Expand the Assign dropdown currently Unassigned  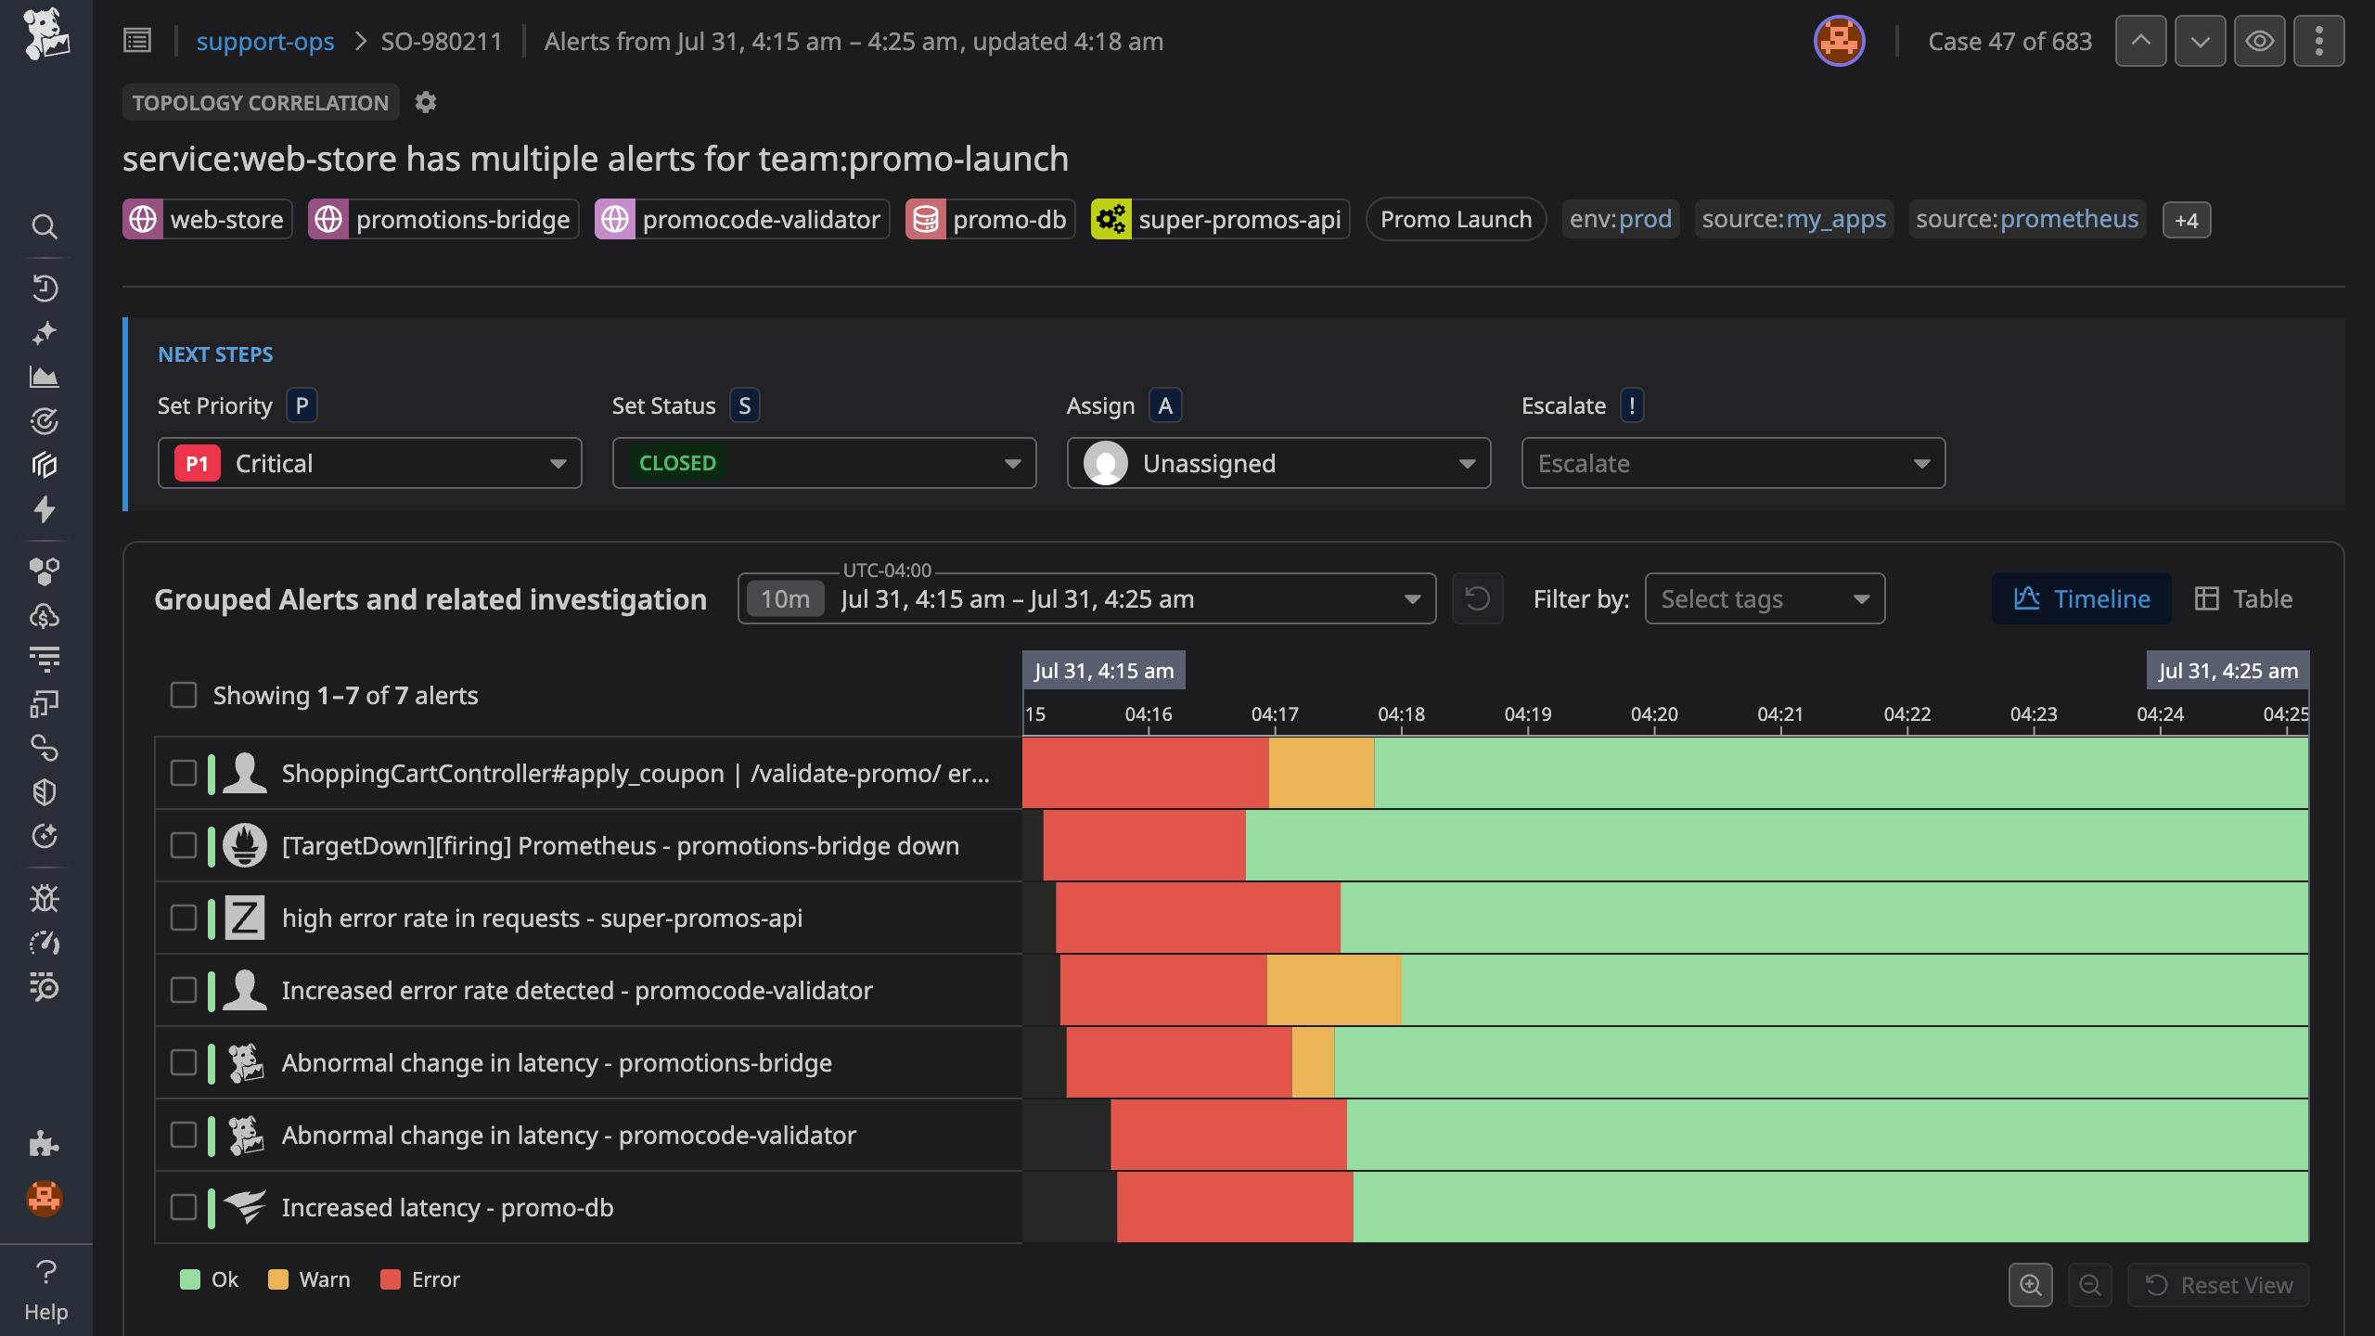click(1277, 463)
